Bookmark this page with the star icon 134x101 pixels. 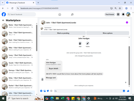pos(120,8)
